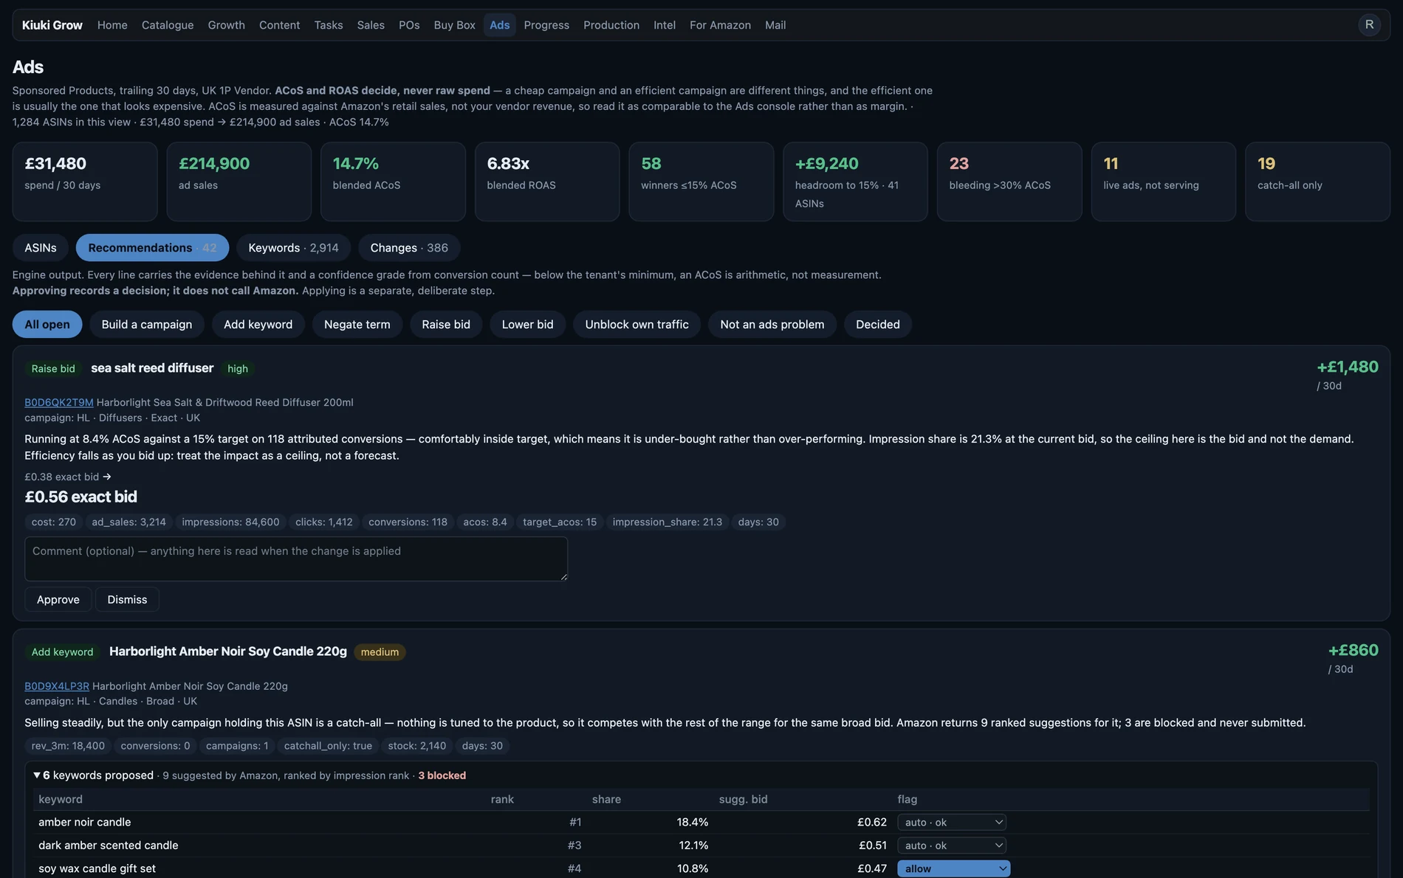
Task: Switch to the Keywords 2,914 tab
Action: [x=293, y=247]
